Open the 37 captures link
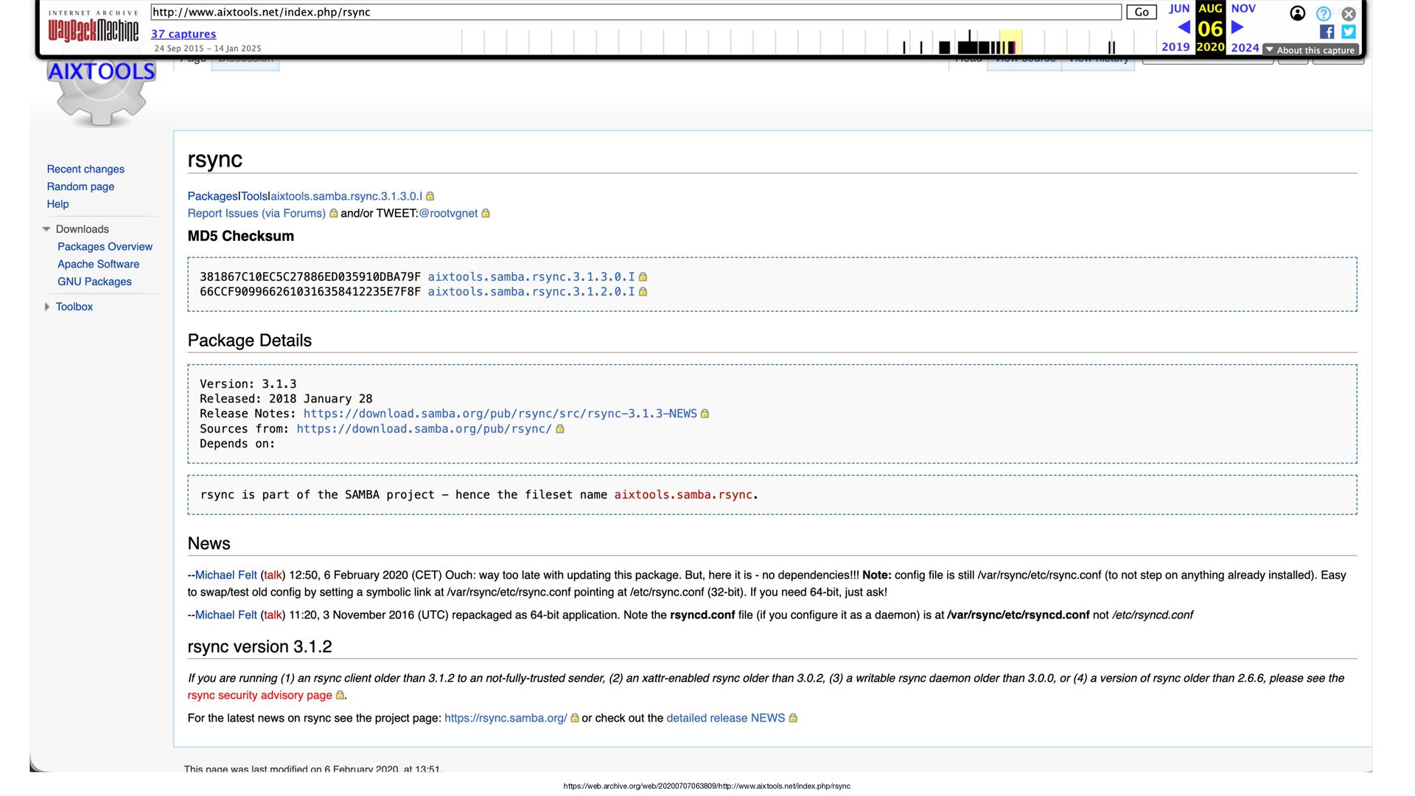Image resolution: width=1415 pixels, height=796 pixels. point(184,34)
